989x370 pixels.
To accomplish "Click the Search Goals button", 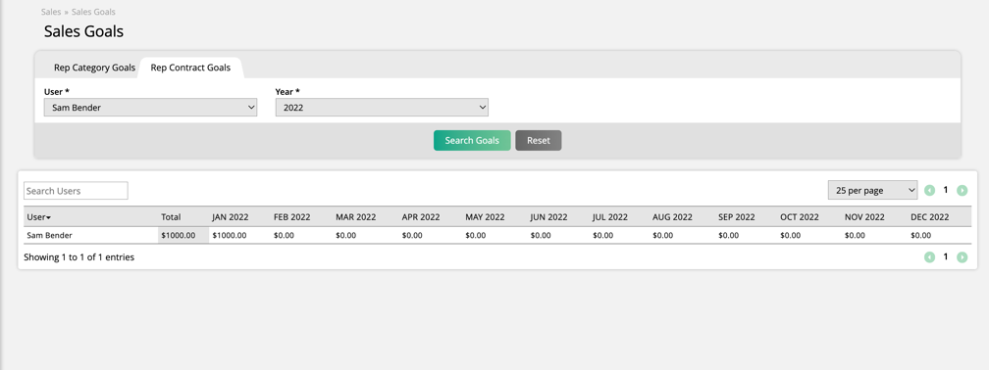I will pyautogui.click(x=472, y=140).
